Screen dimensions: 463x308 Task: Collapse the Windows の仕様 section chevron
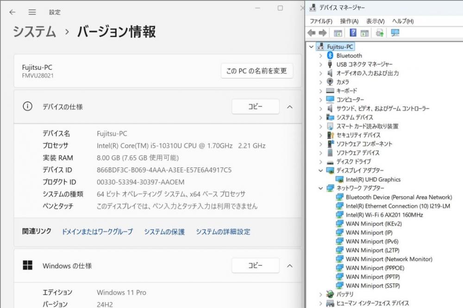point(290,266)
